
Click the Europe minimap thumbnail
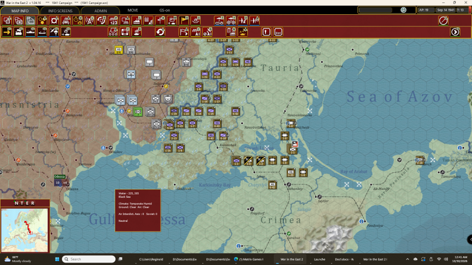(x=25, y=230)
